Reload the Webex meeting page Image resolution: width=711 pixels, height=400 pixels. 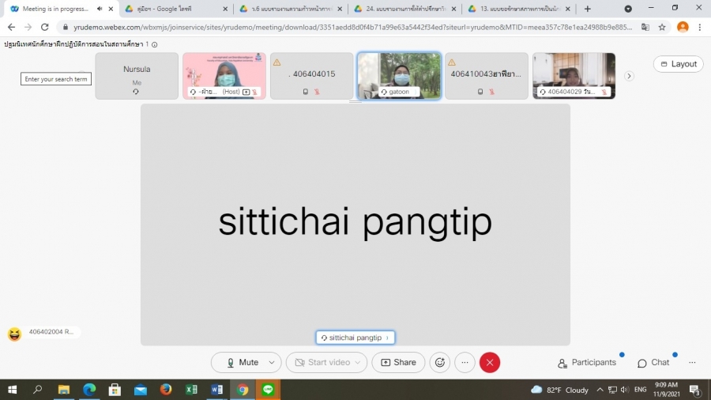45,27
